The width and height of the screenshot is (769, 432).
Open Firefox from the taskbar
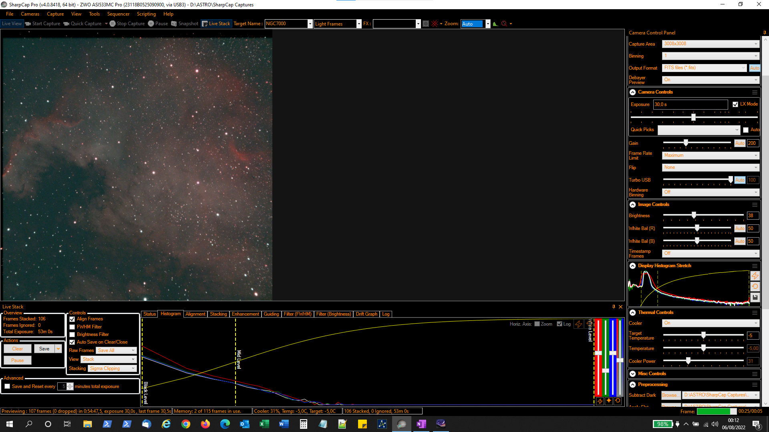[x=205, y=424]
